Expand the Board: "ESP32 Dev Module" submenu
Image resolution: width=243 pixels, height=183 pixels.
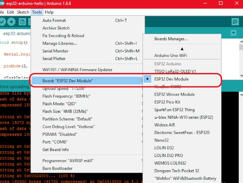point(87,81)
